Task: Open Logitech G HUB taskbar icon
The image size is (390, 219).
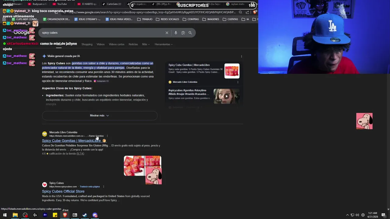Action: [35, 215]
